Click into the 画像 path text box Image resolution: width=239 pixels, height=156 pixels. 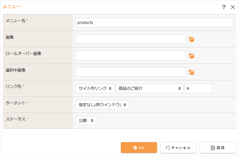point(130,39)
